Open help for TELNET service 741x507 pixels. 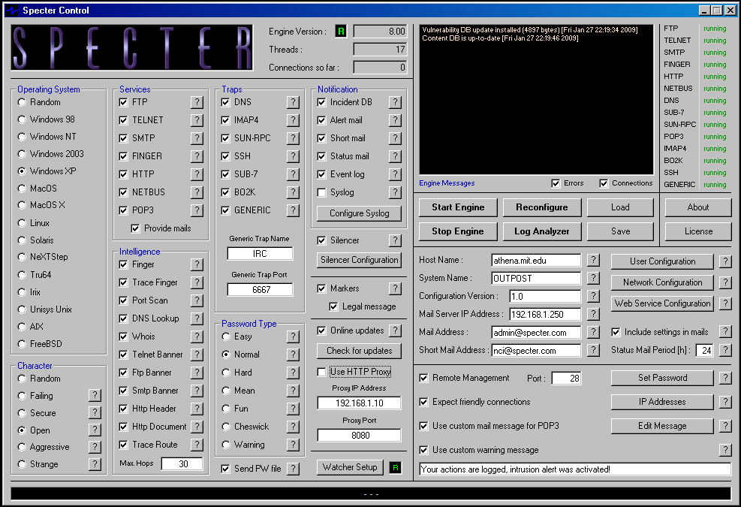coord(197,120)
